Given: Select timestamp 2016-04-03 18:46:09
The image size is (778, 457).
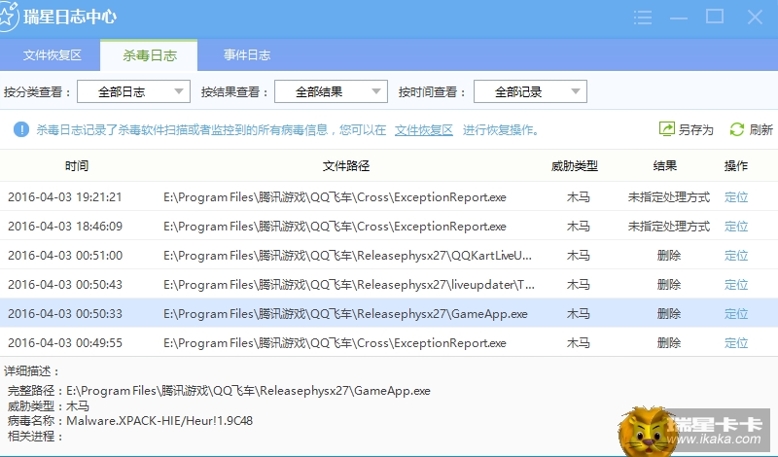Looking at the screenshot, I should tap(65, 227).
